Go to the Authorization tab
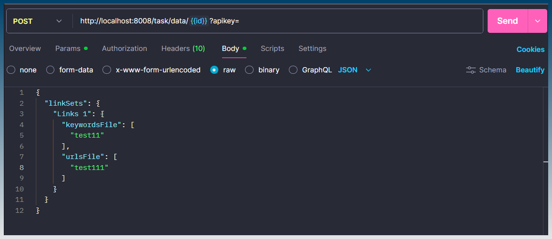 tap(124, 49)
